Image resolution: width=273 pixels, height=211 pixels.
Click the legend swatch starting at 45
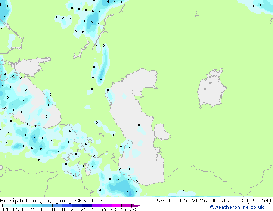pyautogui.click(x=126, y=205)
